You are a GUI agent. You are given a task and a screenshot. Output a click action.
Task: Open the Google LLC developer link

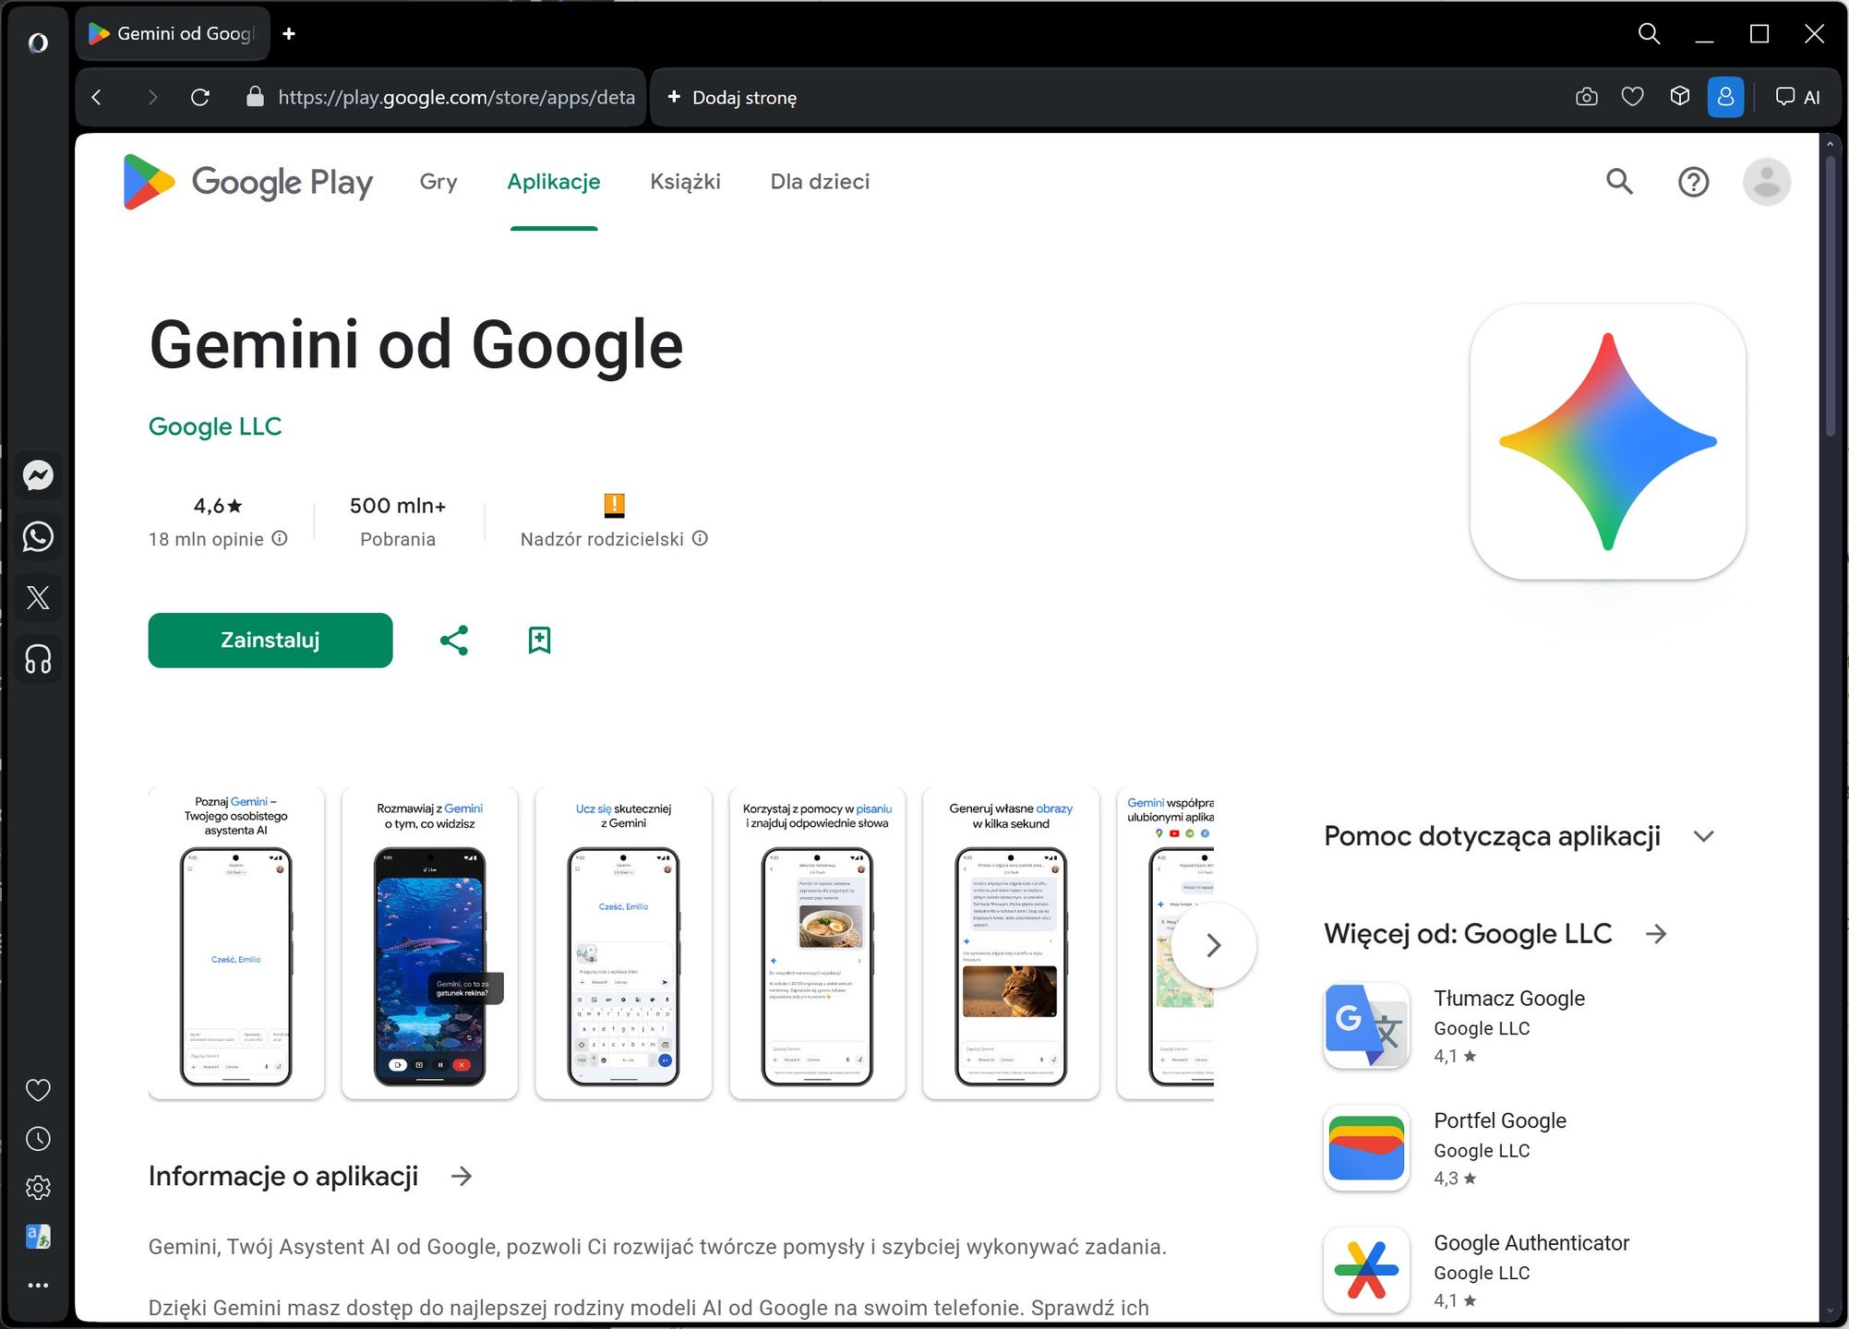[215, 426]
